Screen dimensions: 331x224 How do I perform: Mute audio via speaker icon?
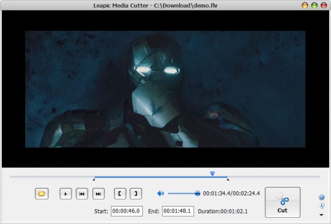click(x=161, y=193)
